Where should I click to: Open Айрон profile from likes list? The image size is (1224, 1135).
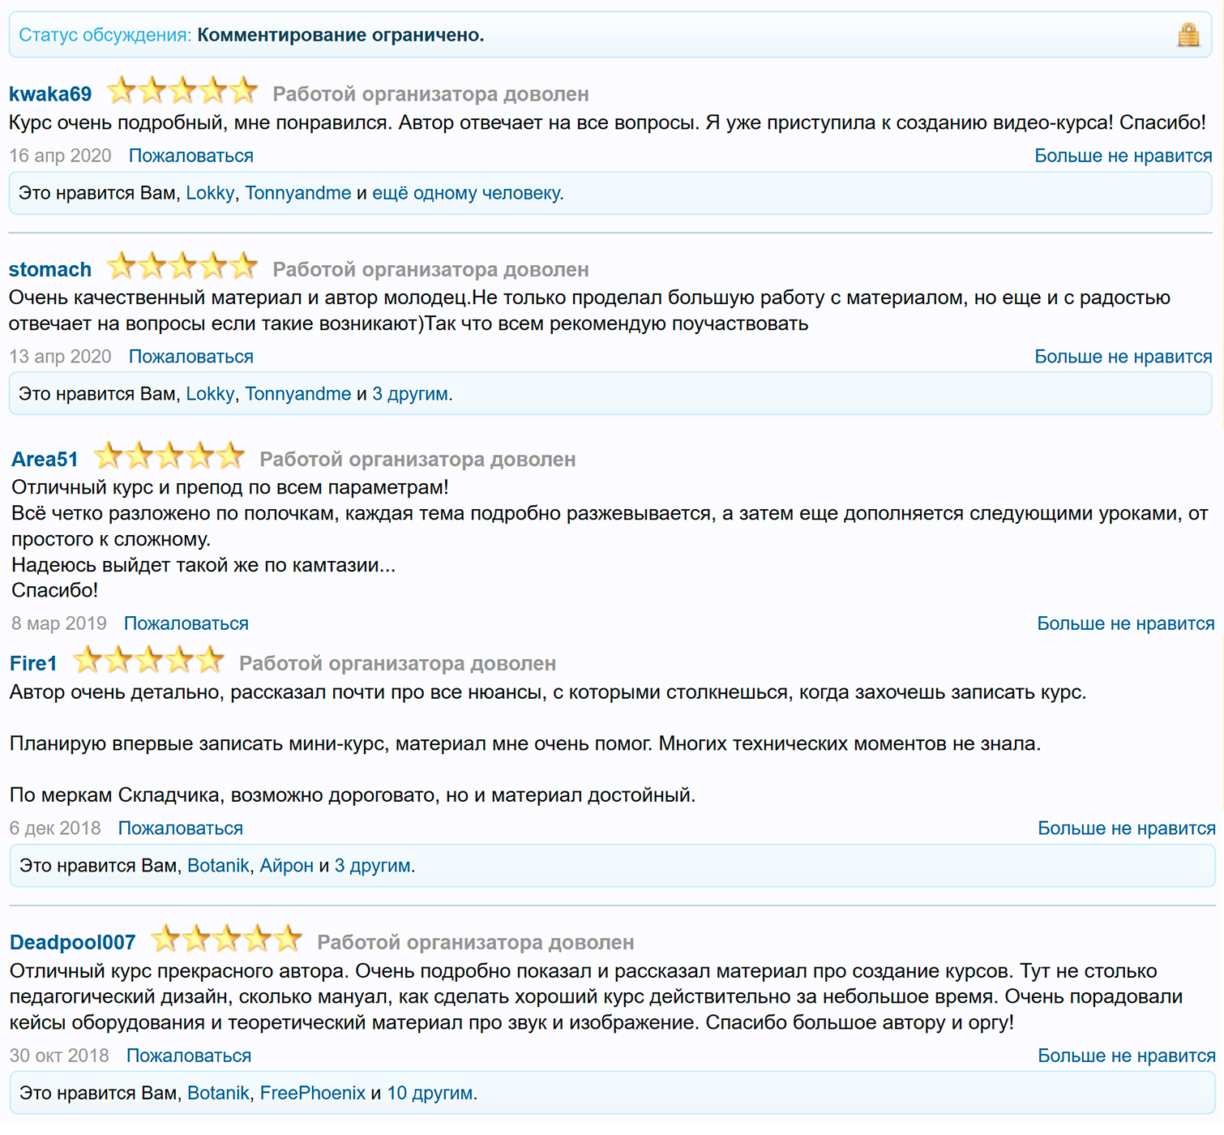[x=286, y=866]
